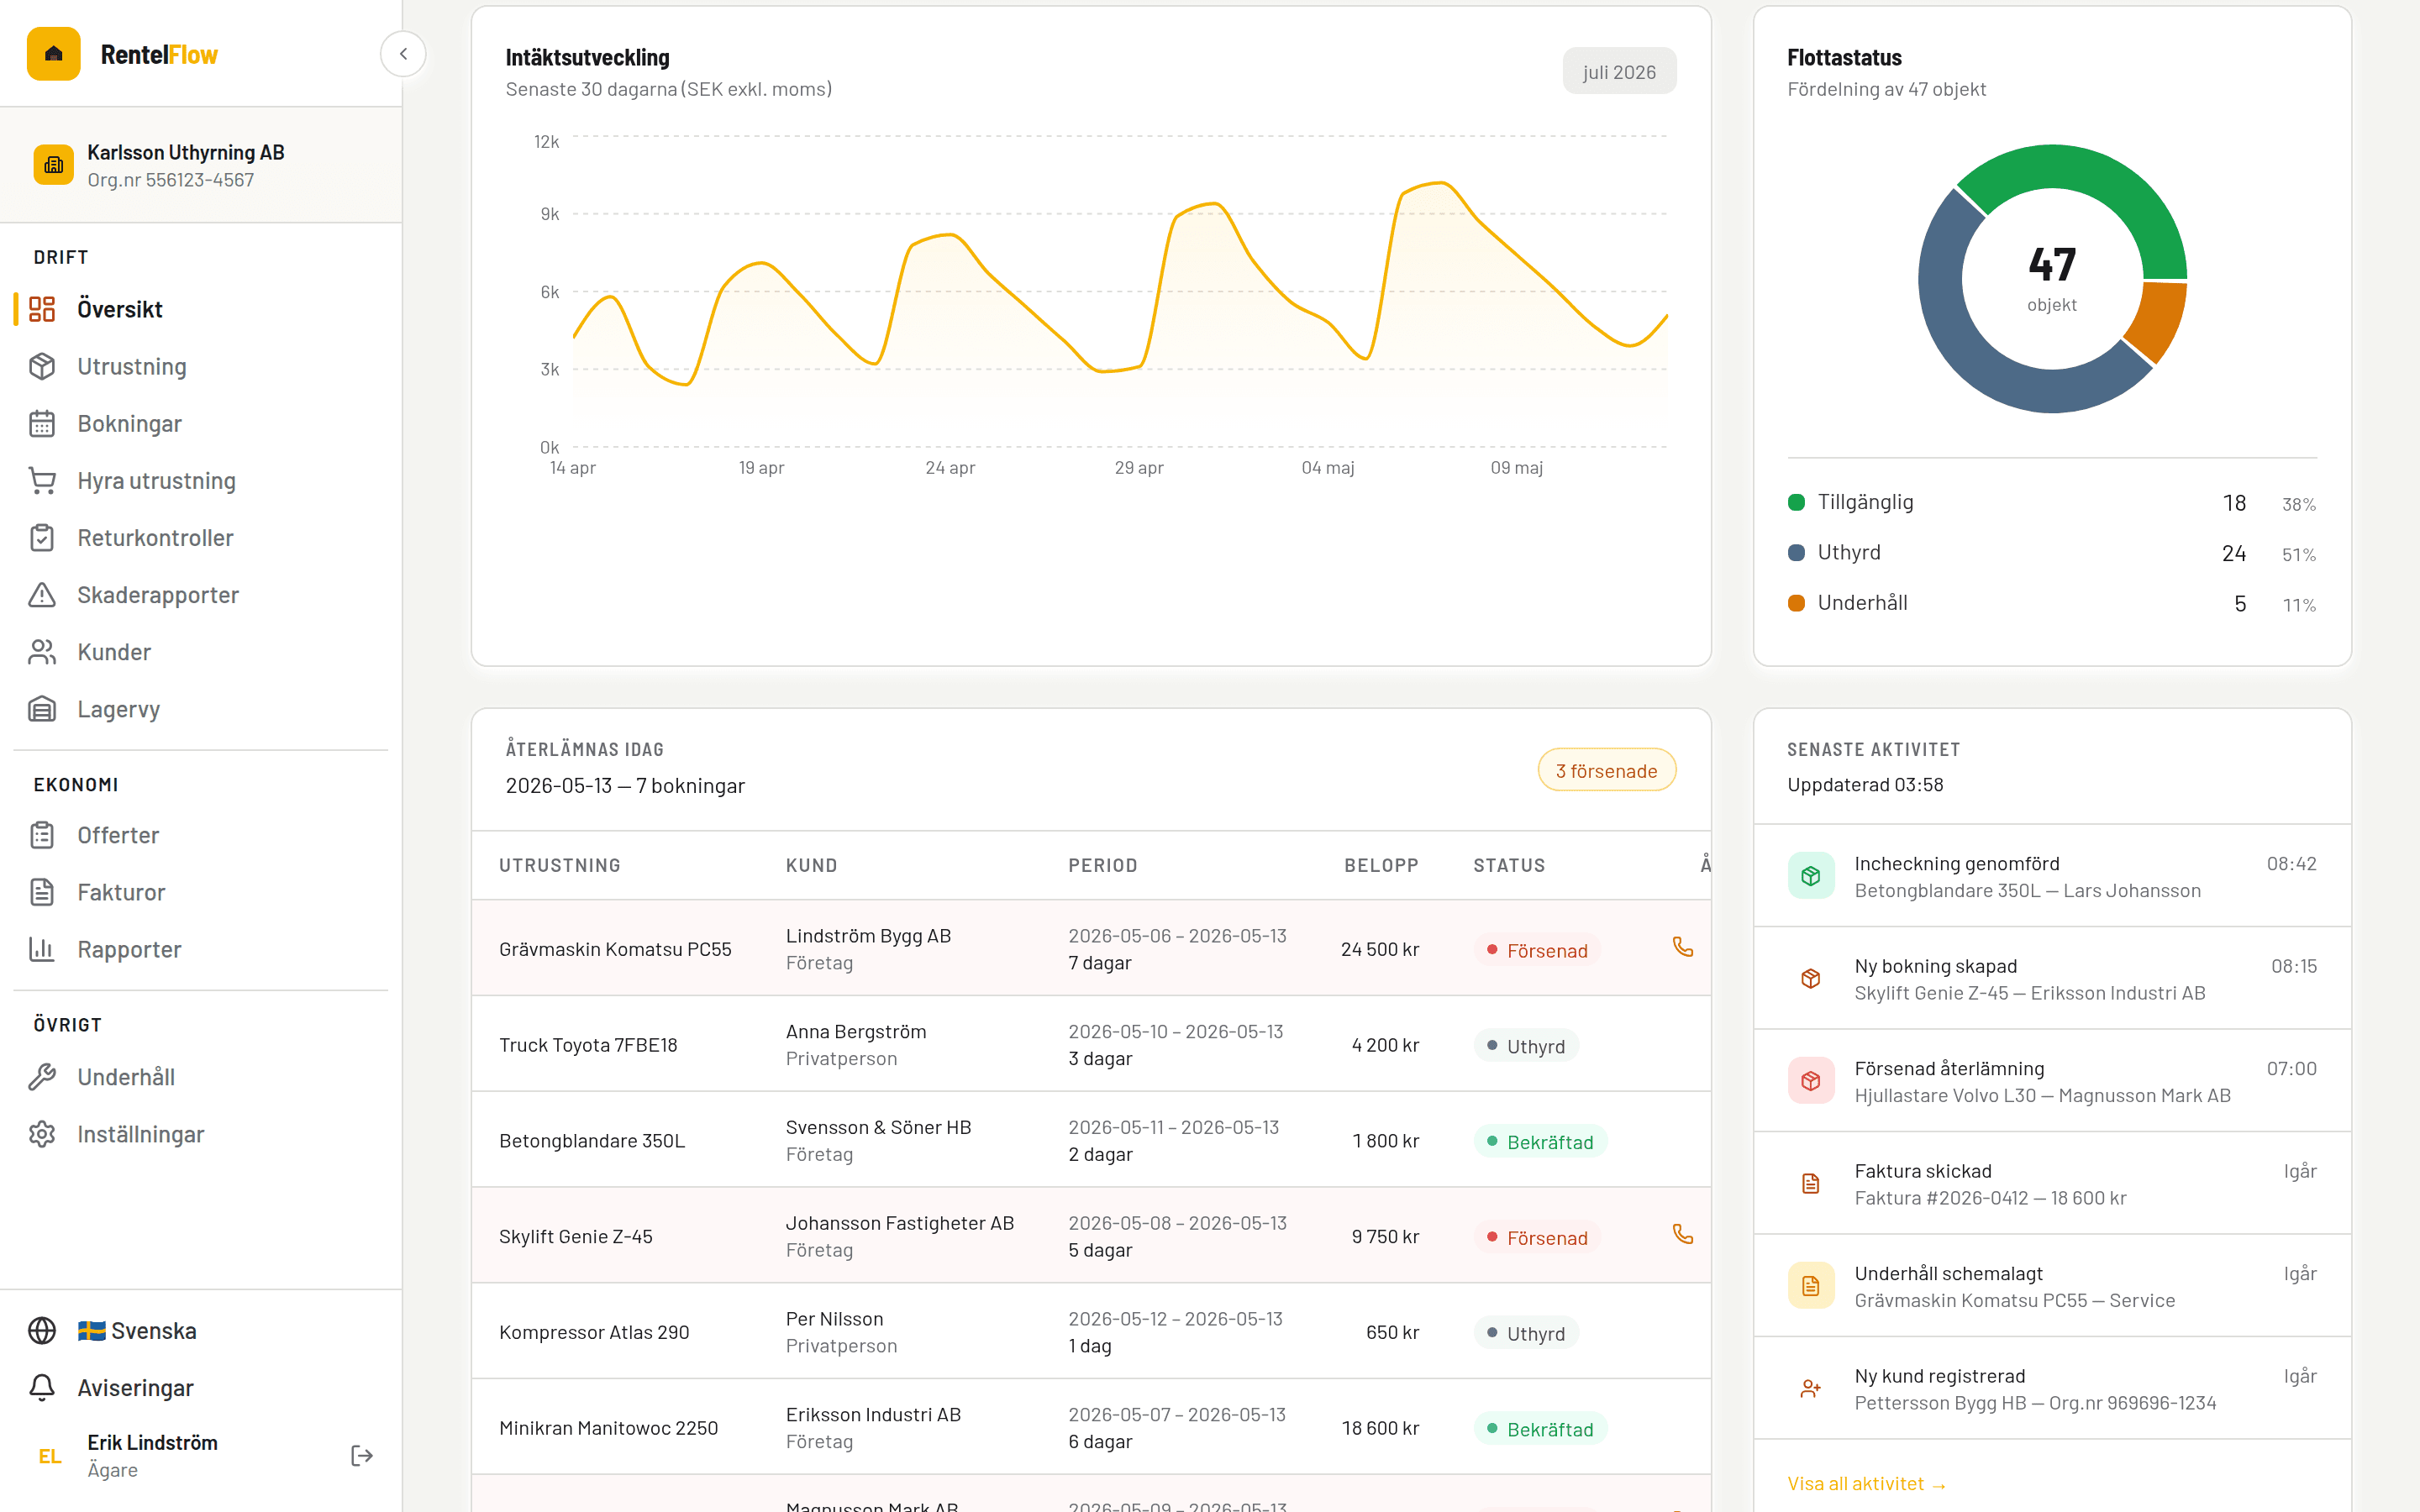Go to Översikt menu item
2420x1512 pixels.
click(x=201, y=309)
